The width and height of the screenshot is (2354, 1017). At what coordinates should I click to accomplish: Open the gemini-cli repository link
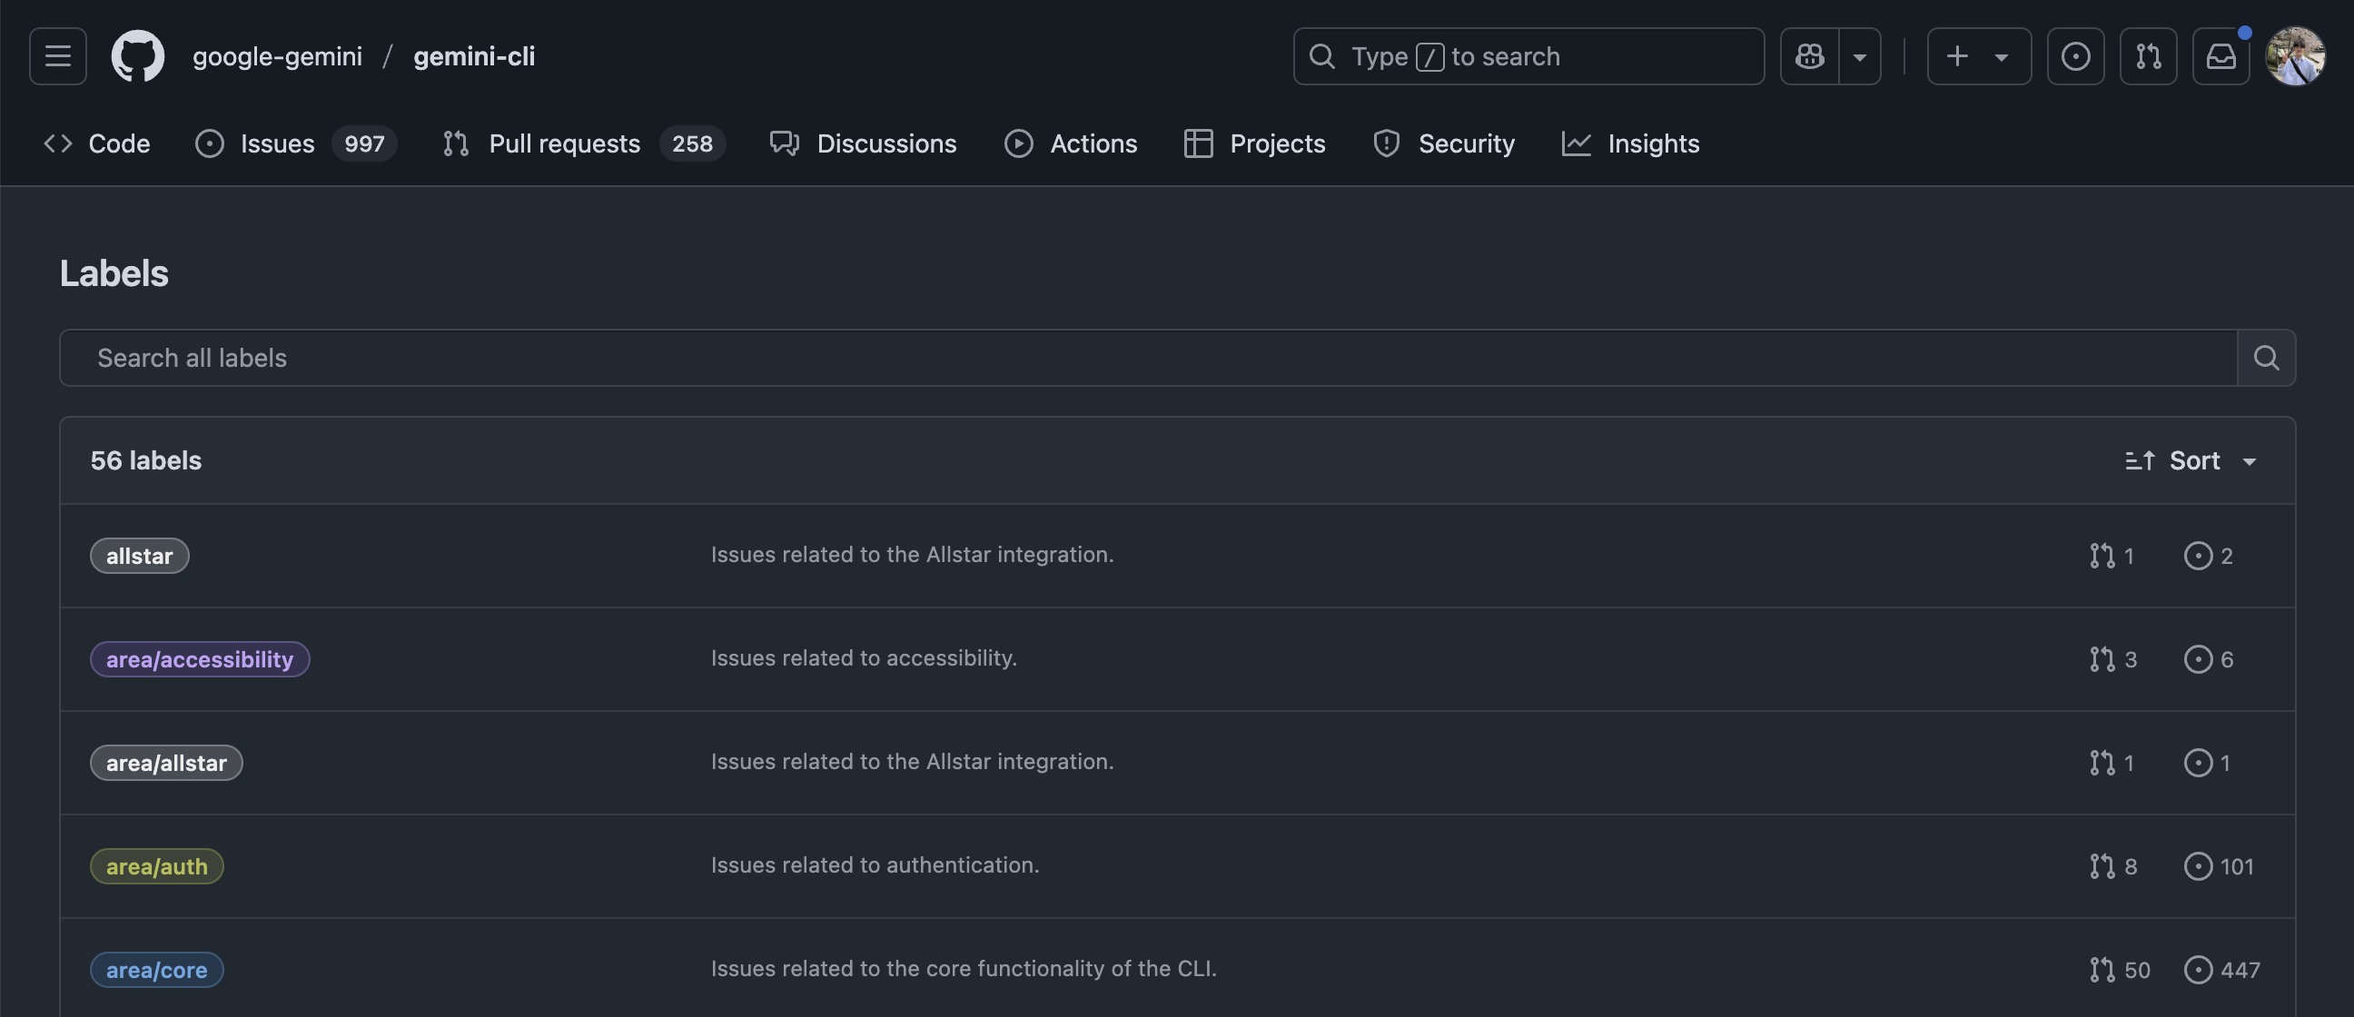(x=473, y=56)
